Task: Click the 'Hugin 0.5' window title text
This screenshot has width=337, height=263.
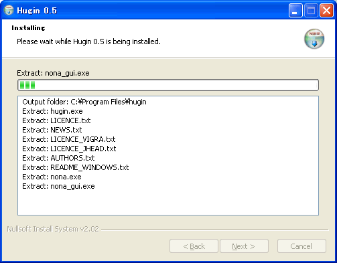Action: click(37, 11)
